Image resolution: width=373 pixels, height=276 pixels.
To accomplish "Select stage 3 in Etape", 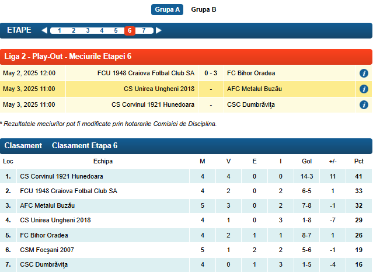I will 88,31.
